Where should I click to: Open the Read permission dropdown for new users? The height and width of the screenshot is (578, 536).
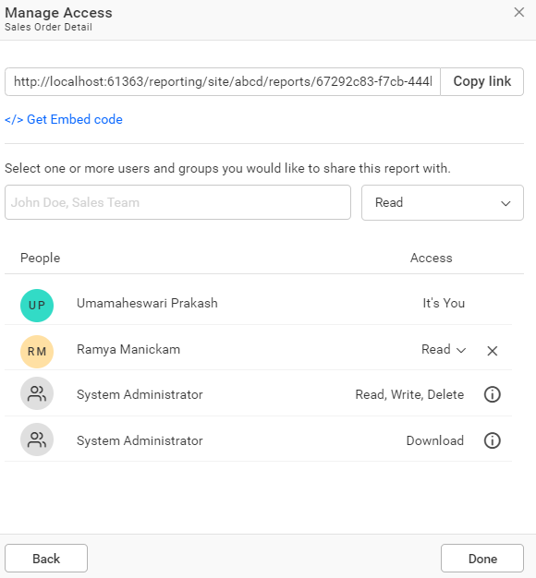[x=443, y=203]
